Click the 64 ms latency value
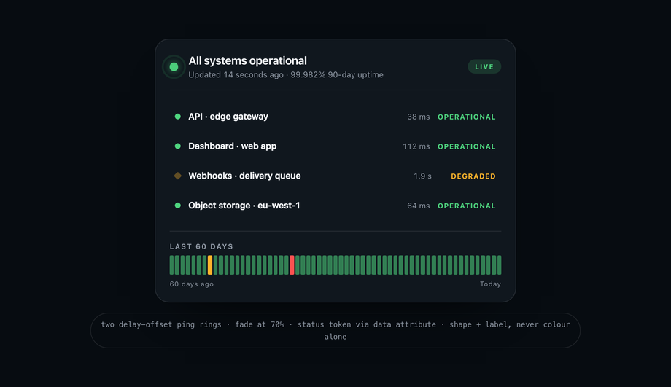 pyautogui.click(x=418, y=206)
